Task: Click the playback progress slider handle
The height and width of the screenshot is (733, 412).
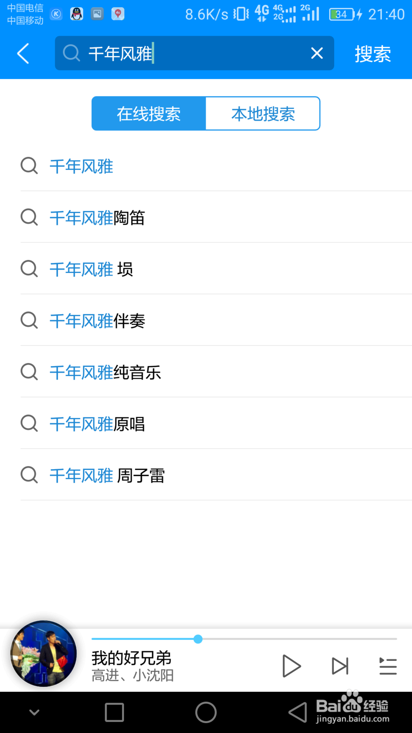Action: 198,639
